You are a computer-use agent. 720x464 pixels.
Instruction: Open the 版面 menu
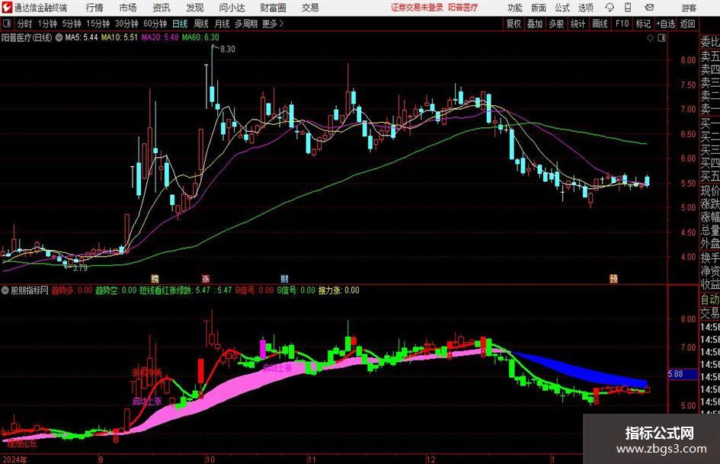click(539, 8)
